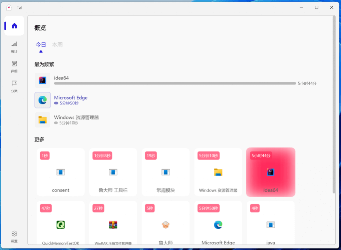Switch to the 今日 tab
The width and height of the screenshot is (341, 250).
point(41,45)
